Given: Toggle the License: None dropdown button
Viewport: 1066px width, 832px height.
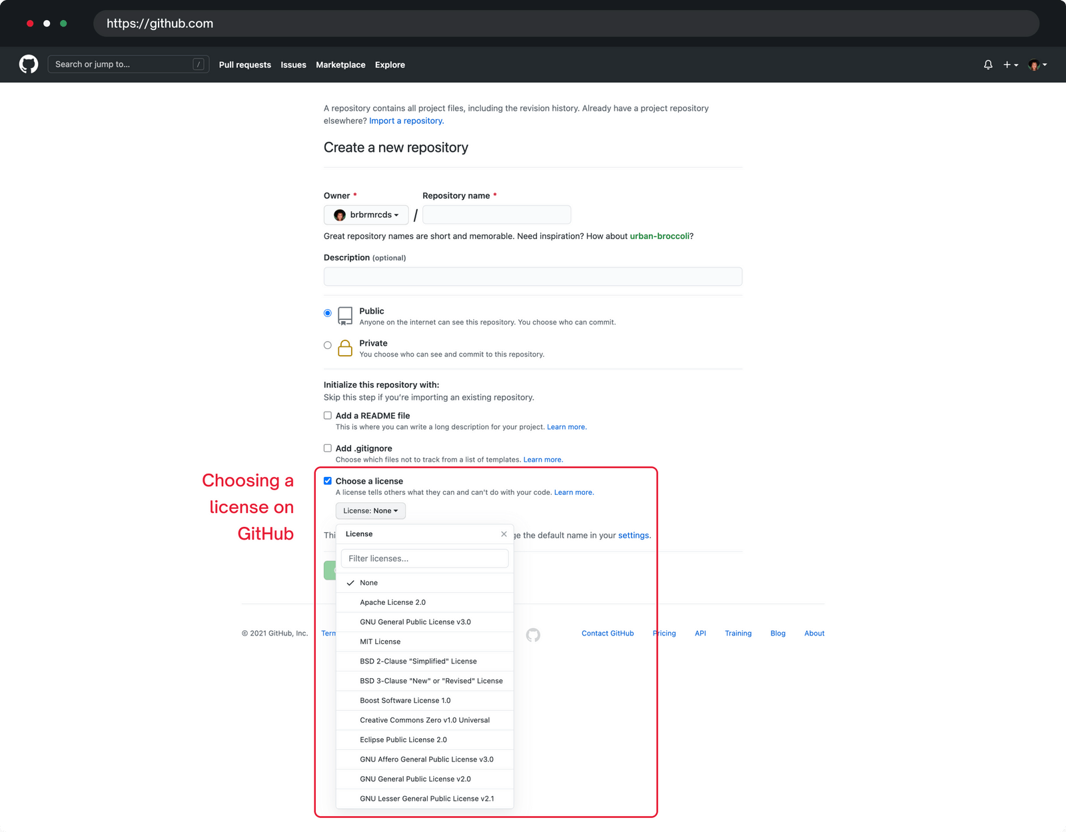Looking at the screenshot, I should click(370, 511).
